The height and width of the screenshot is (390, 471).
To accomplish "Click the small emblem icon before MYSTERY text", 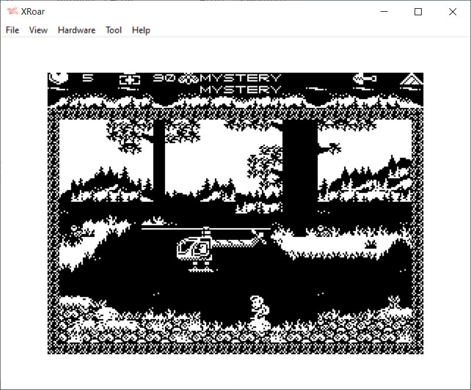I will pos(188,79).
